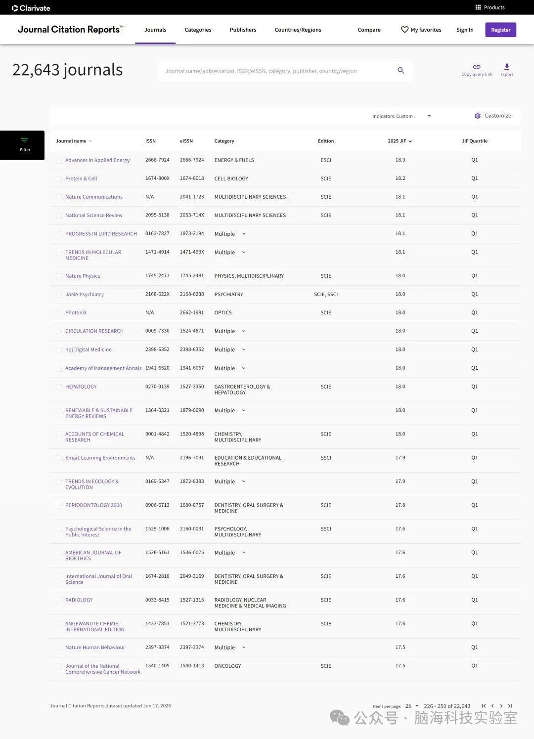Click the Category column header
Image resolution: width=534 pixels, height=739 pixels.
click(x=224, y=141)
